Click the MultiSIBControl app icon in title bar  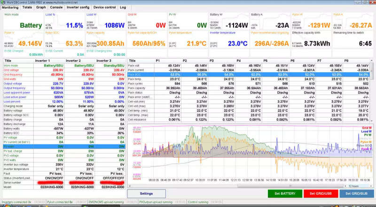click(x=3, y=2)
